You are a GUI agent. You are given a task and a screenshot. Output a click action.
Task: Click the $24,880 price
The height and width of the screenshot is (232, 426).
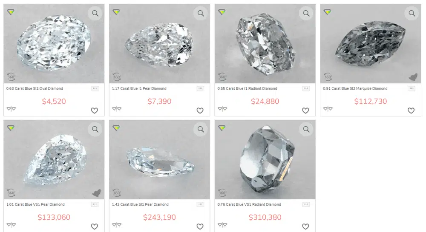pyautogui.click(x=265, y=102)
